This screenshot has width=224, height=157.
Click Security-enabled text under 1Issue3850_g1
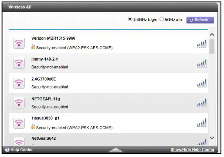(x=74, y=128)
